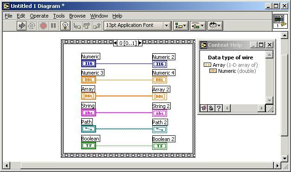Open the Edit menu

coord(21,16)
